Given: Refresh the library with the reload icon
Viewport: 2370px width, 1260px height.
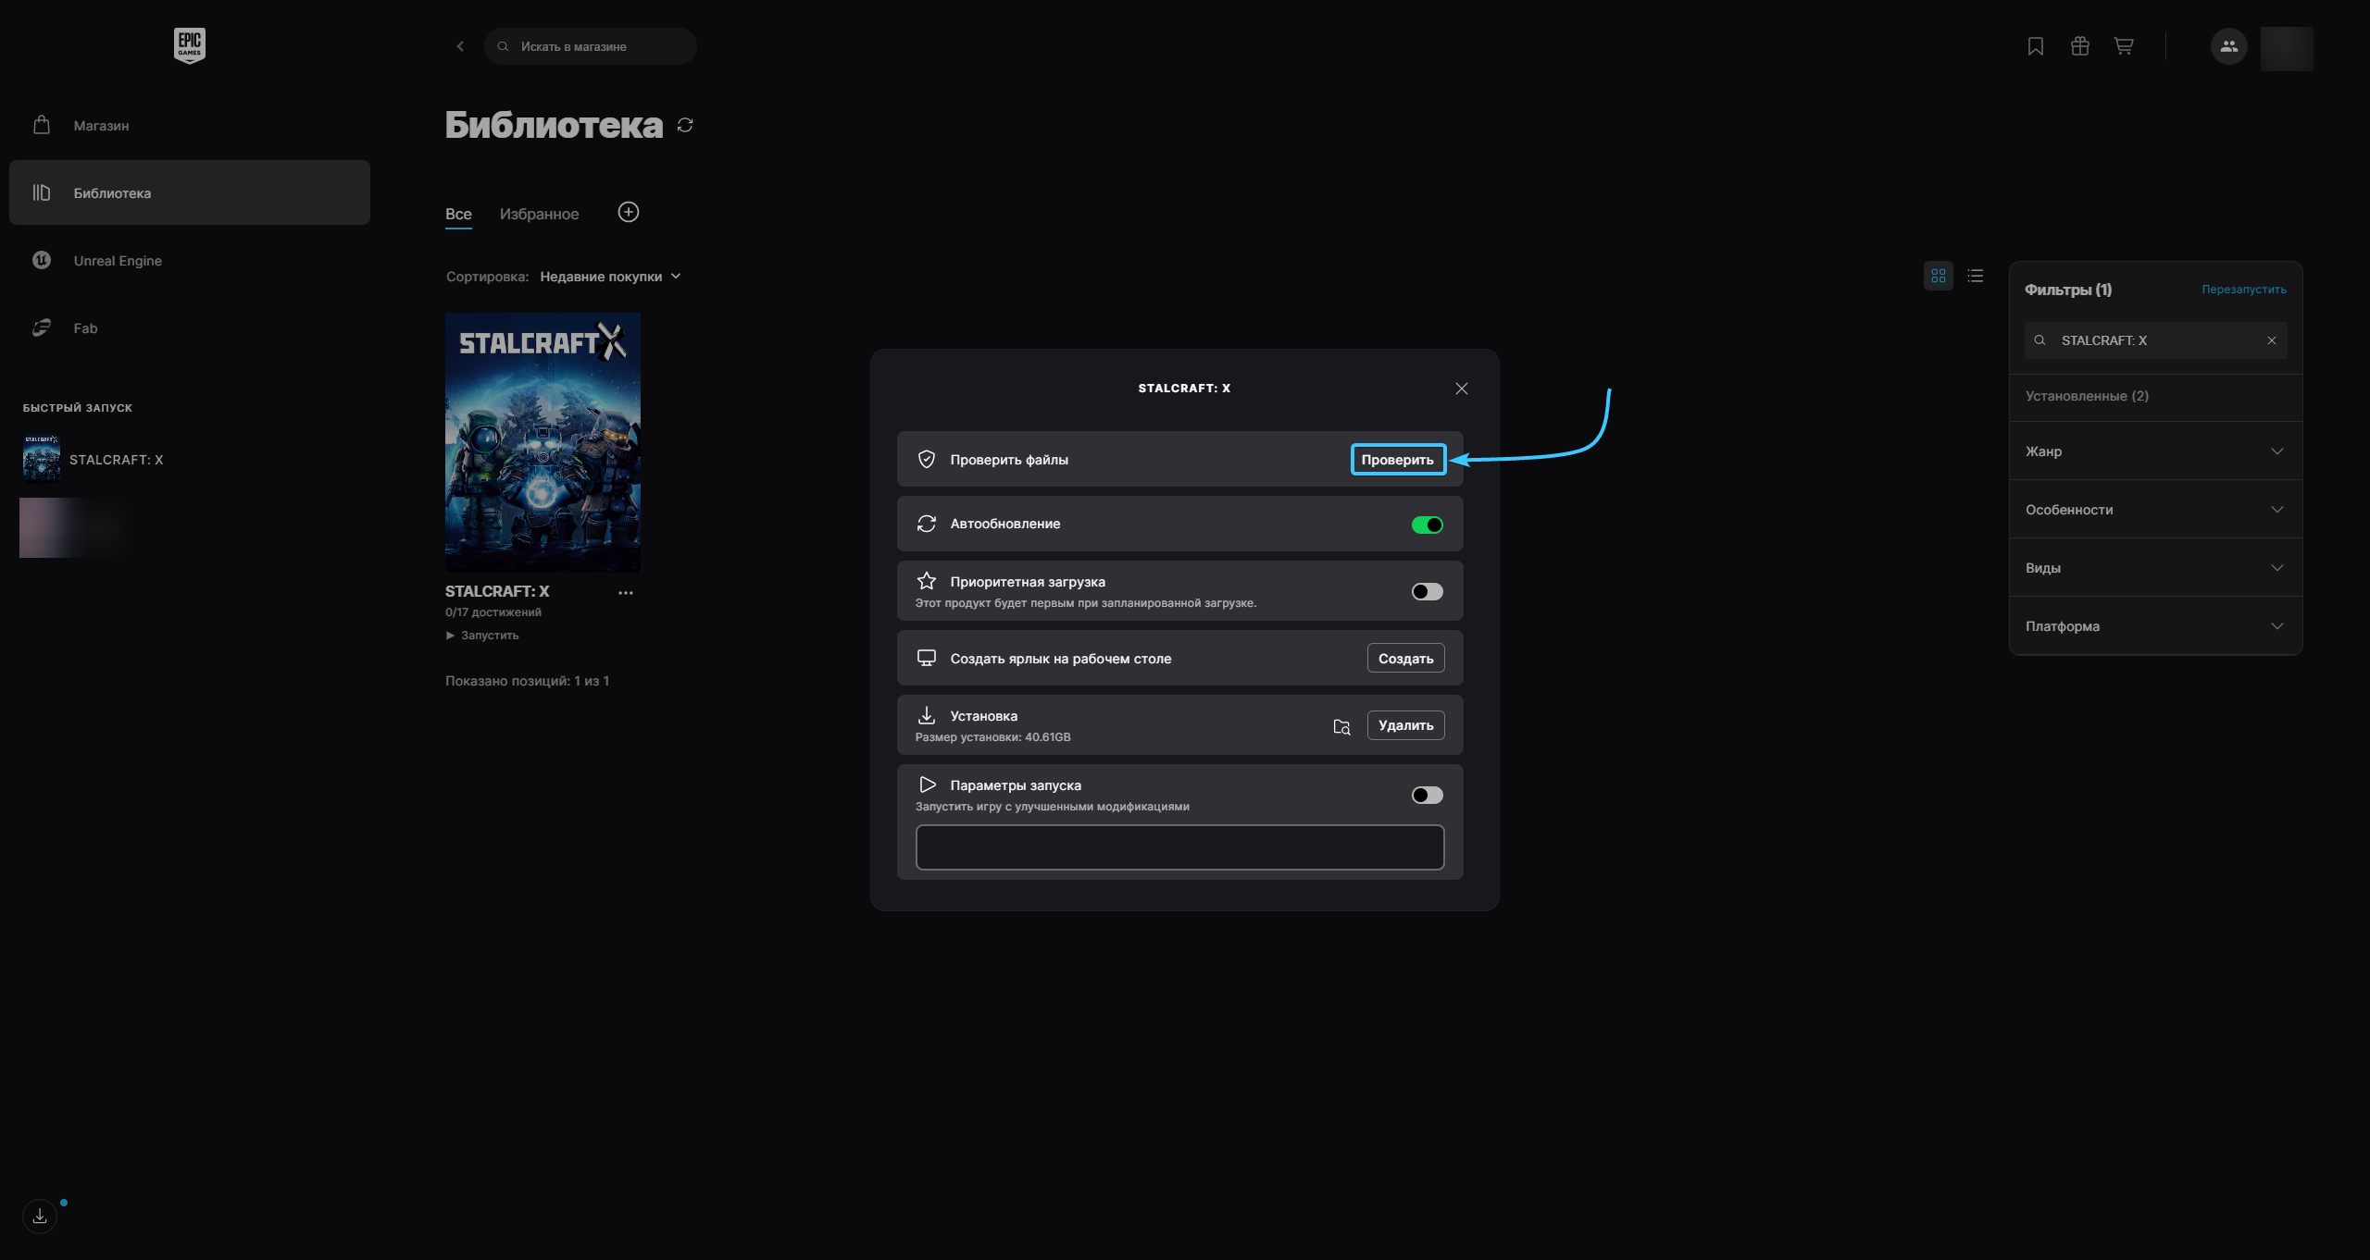Looking at the screenshot, I should pos(685,125).
